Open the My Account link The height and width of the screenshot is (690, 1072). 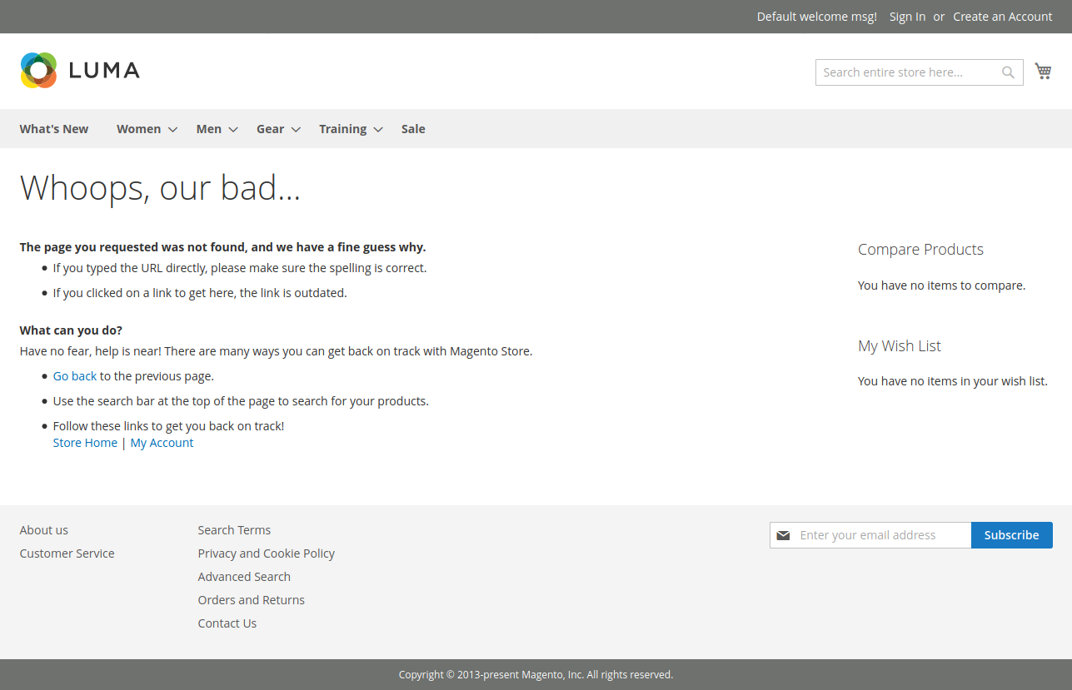162,442
